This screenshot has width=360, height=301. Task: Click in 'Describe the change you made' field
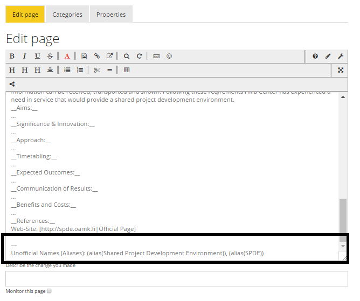177,278
